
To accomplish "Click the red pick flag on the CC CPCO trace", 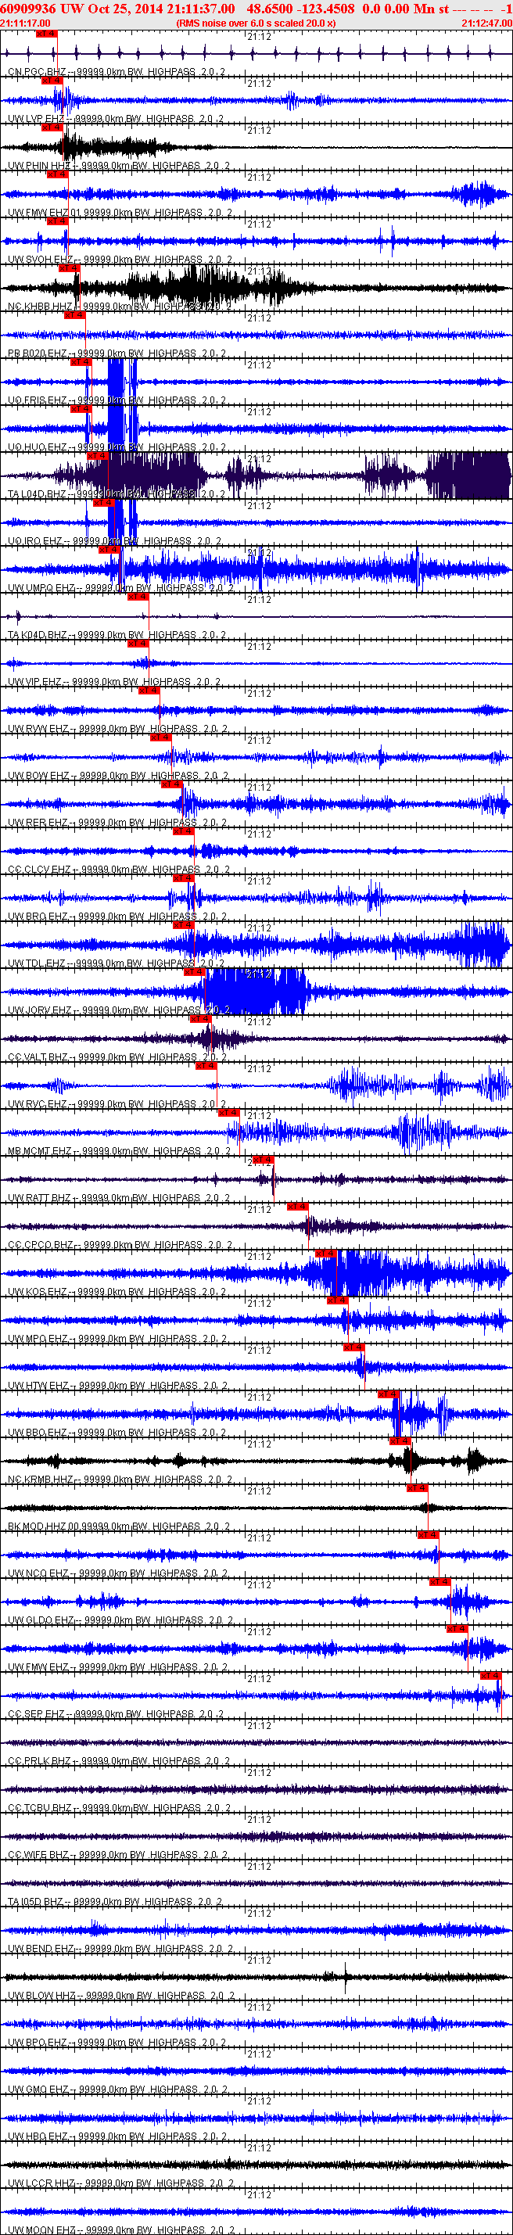I will click(x=297, y=1206).
